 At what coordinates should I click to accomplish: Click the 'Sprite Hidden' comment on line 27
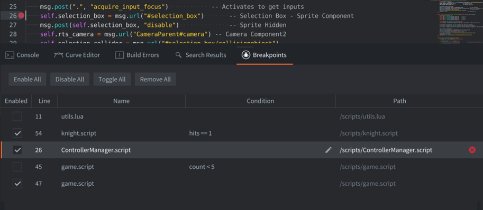pyautogui.click(x=258, y=25)
